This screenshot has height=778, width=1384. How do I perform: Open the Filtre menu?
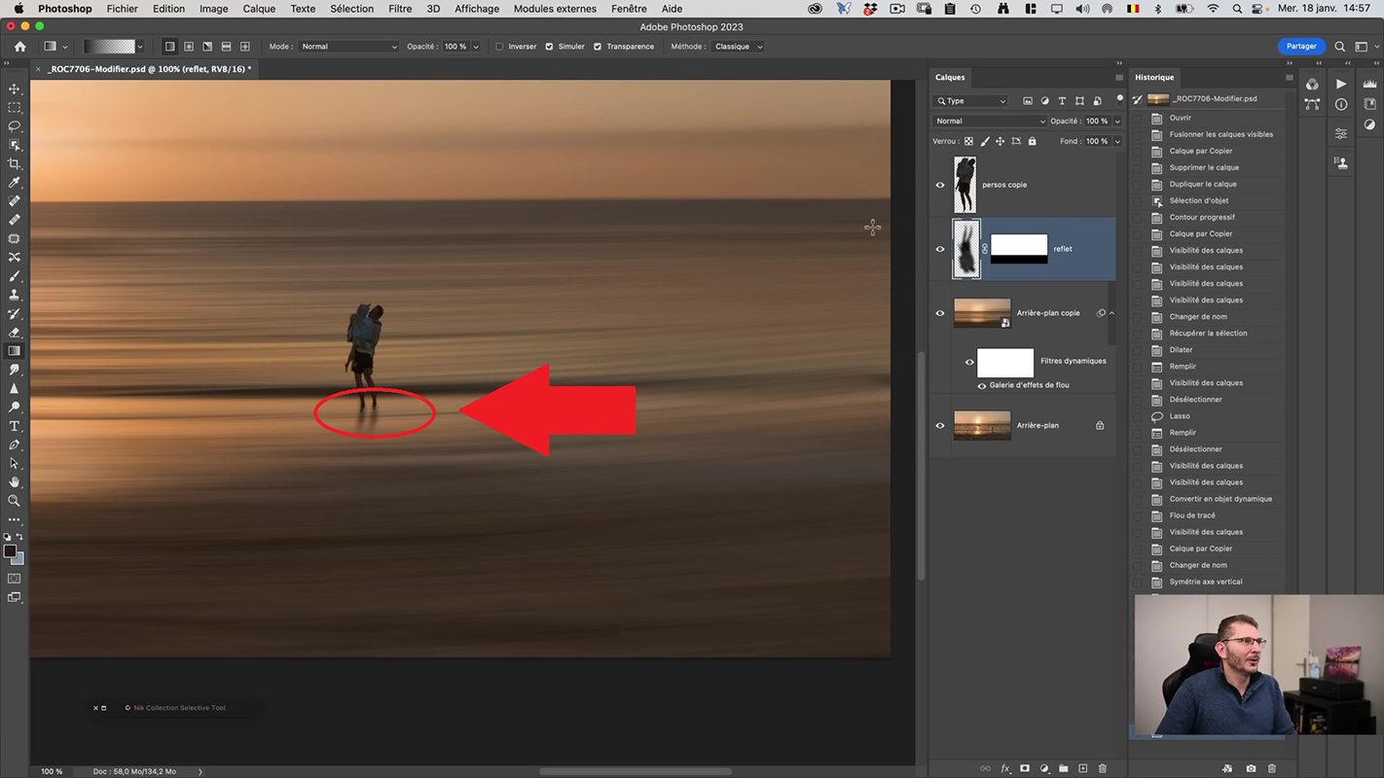(400, 9)
